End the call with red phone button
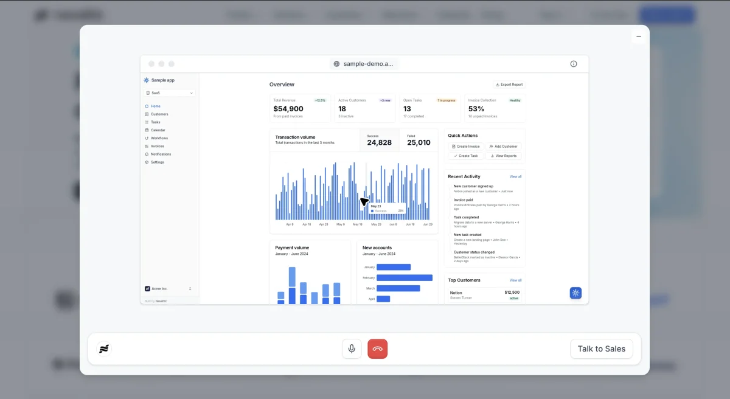The height and width of the screenshot is (399, 730). (378, 349)
